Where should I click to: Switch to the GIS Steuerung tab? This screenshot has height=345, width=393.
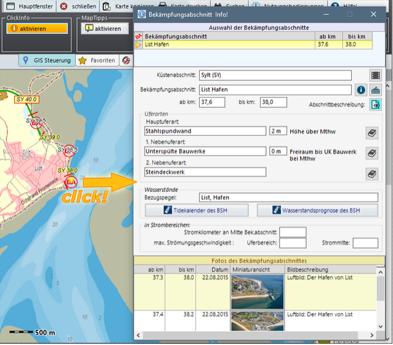pos(47,60)
